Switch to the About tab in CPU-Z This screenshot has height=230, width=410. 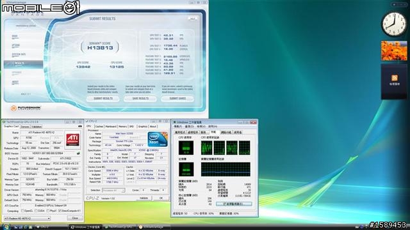(153, 126)
